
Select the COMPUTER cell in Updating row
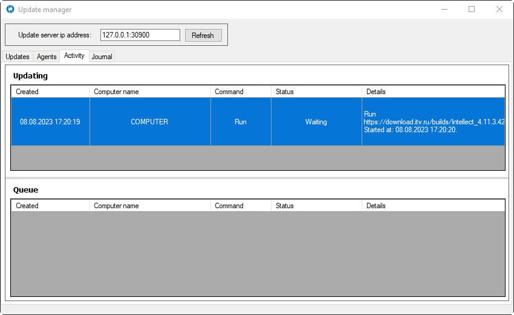(149, 122)
